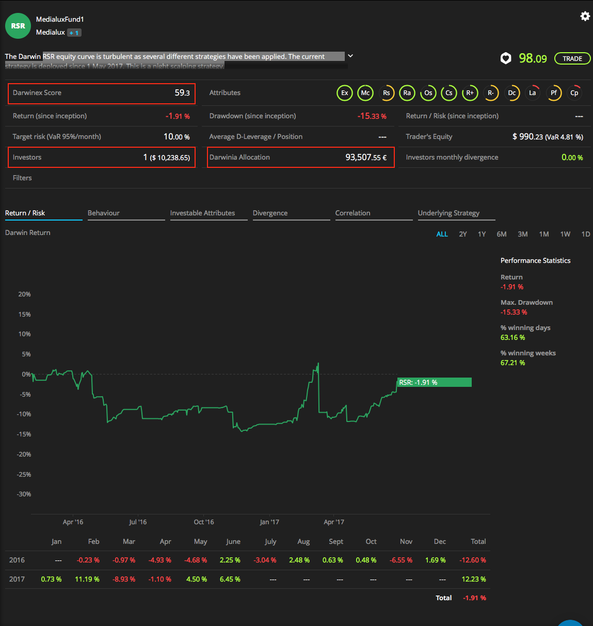Click the TRADE button
This screenshot has width=593, height=626.
pos(572,58)
